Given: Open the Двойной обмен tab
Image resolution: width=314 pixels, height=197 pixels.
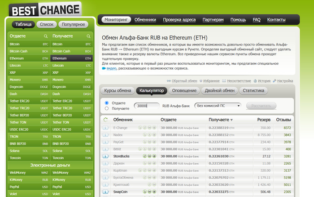Looking at the screenshot, I should point(219,90).
